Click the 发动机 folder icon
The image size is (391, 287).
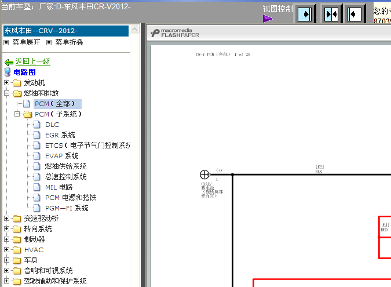pos(17,83)
